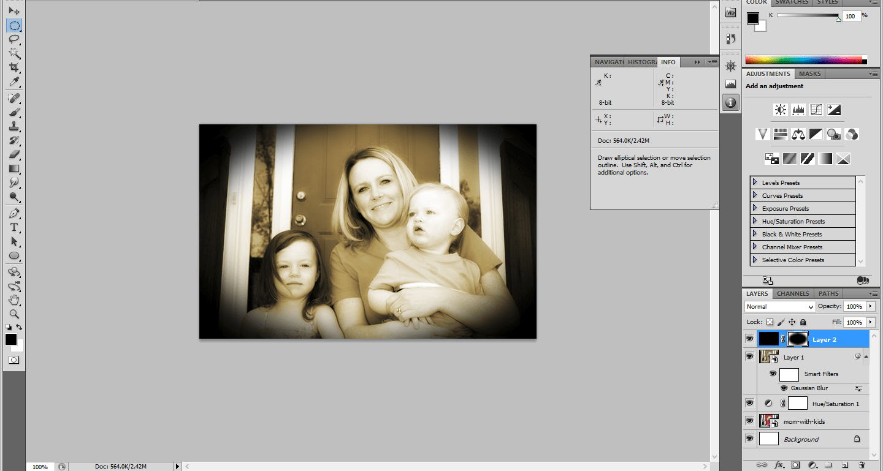
Task: Select the Lasso tool
Action: pyautogui.click(x=14, y=39)
